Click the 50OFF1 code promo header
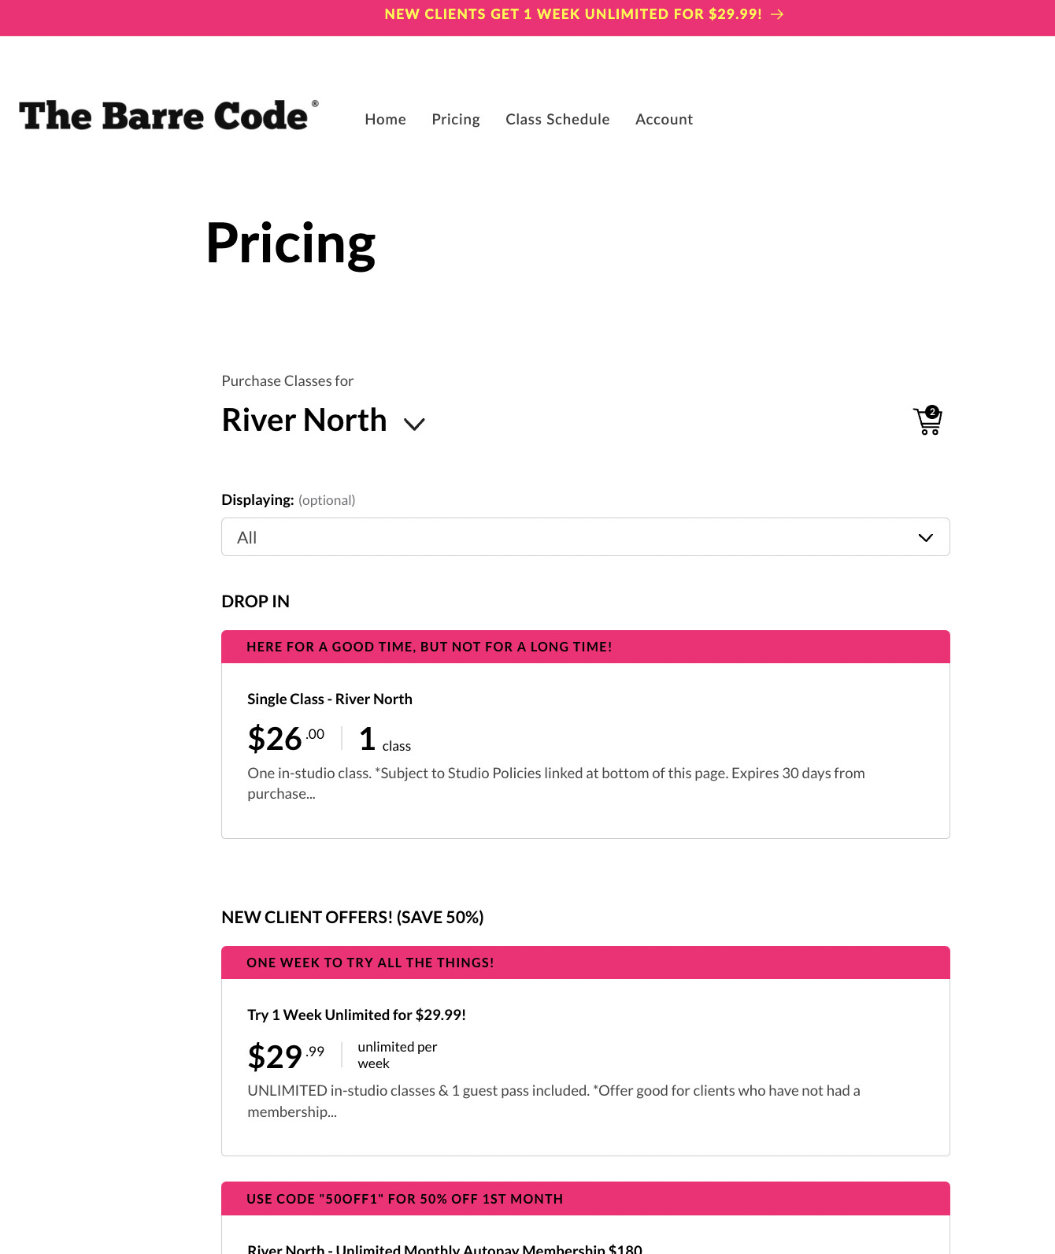This screenshot has width=1055, height=1254. tap(585, 1199)
